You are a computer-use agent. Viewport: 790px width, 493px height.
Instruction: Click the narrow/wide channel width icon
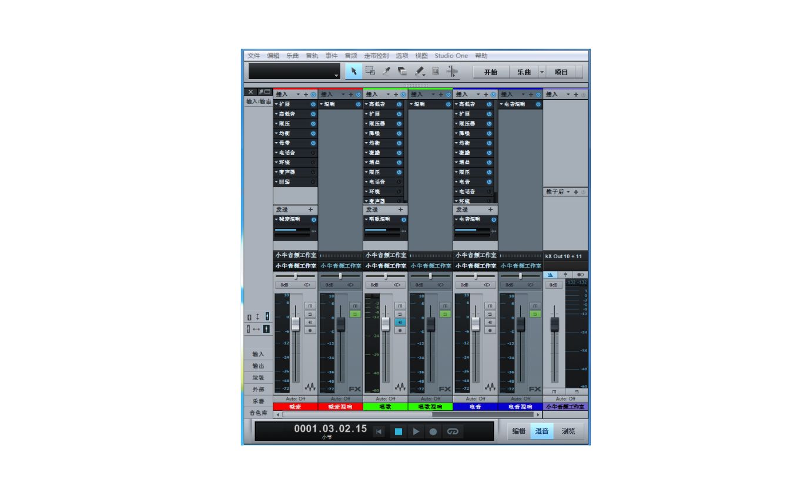pyautogui.click(x=257, y=329)
